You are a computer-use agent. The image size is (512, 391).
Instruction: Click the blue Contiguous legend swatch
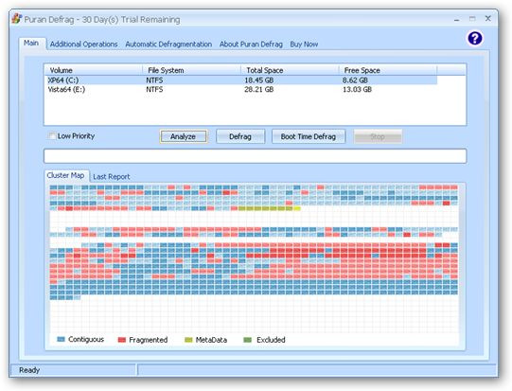coord(61,339)
